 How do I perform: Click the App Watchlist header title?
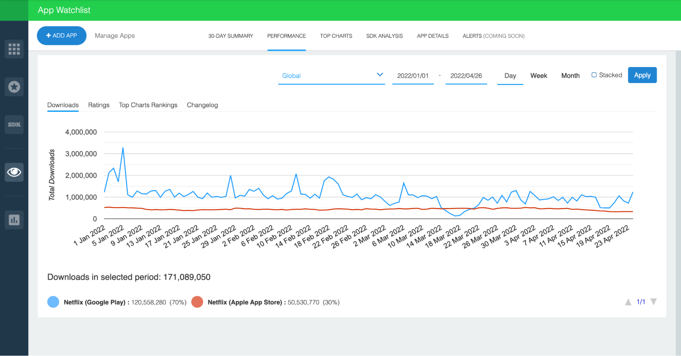(64, 10)
